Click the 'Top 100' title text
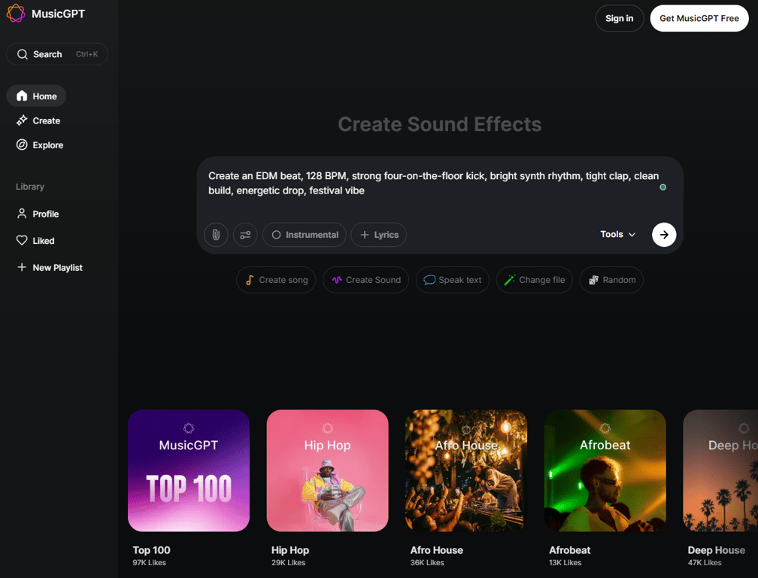This screenshot has height=578, width=758. [151, 550]
